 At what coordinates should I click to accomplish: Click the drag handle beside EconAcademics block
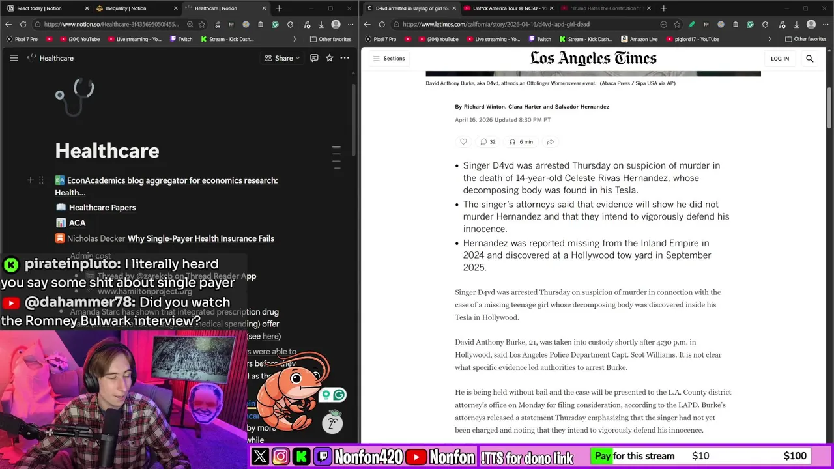point(41,180)
